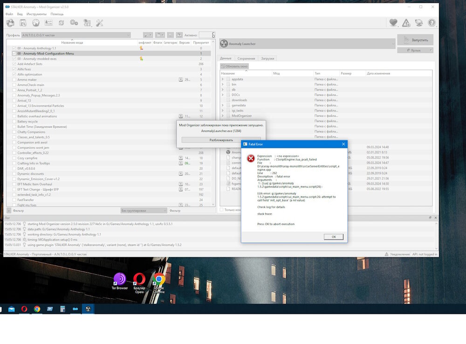Open the Profiles ID-card toolbar icon
The height and width of the screenshot is (344, 466).
click(48, 23)
